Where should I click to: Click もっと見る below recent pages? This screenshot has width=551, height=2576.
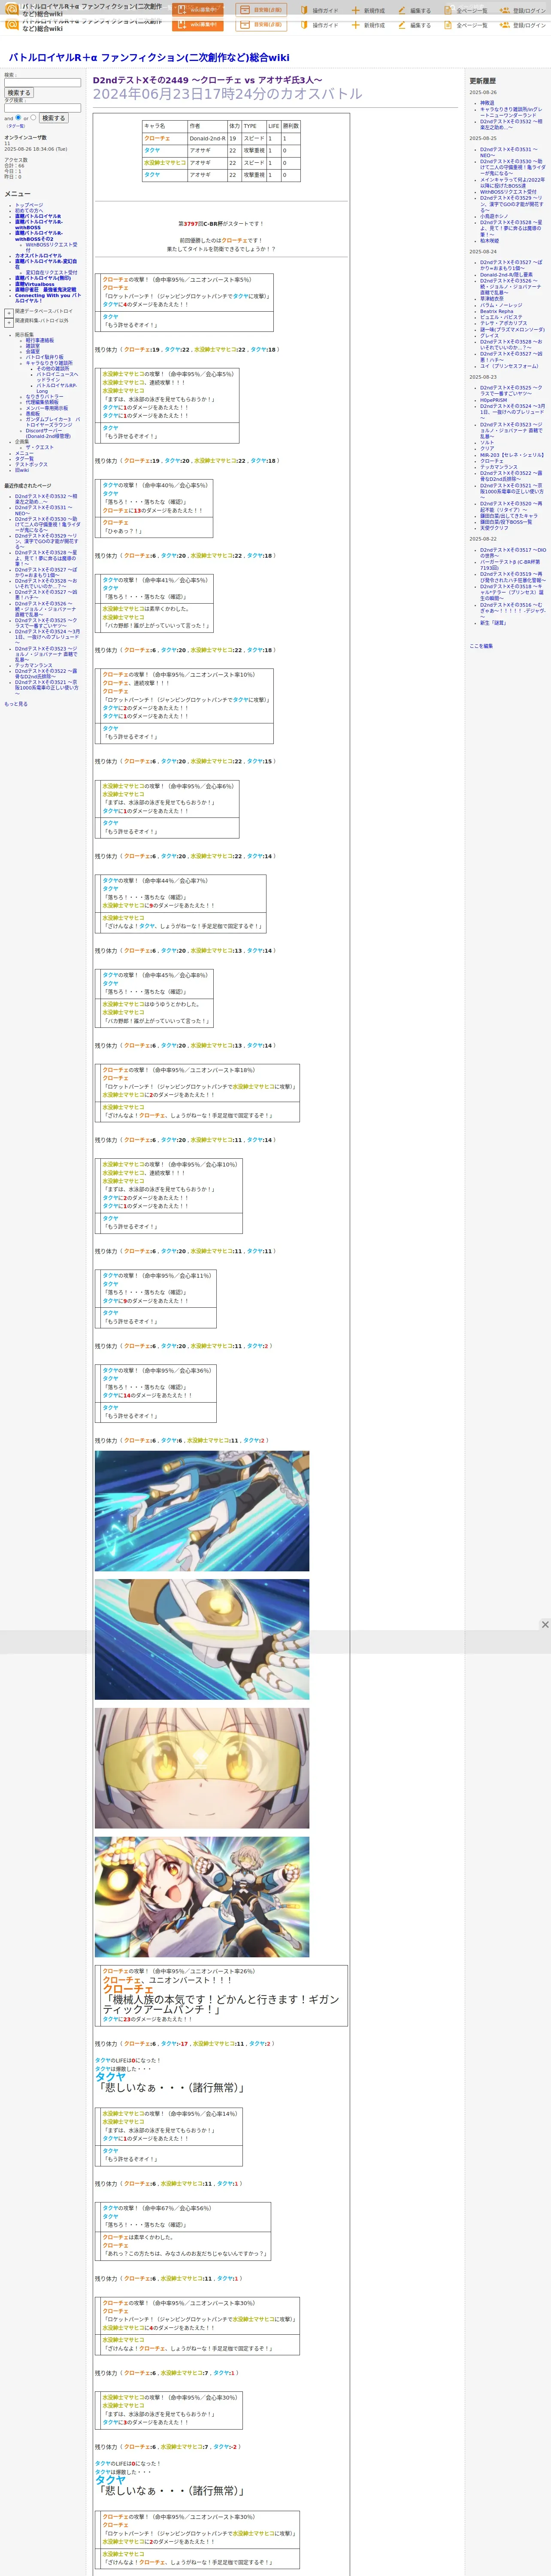16,704
